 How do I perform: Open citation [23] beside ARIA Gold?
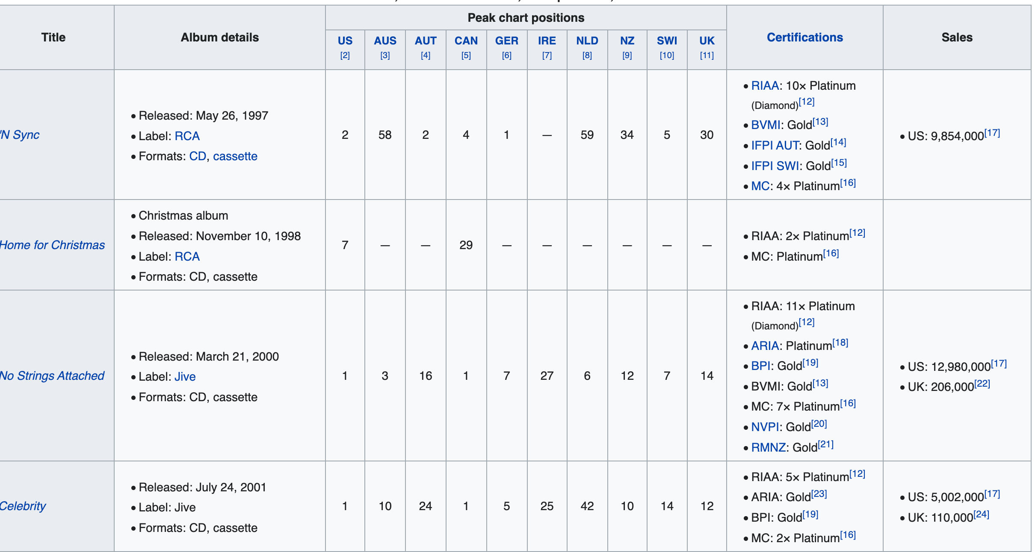[x=819, y=494]
